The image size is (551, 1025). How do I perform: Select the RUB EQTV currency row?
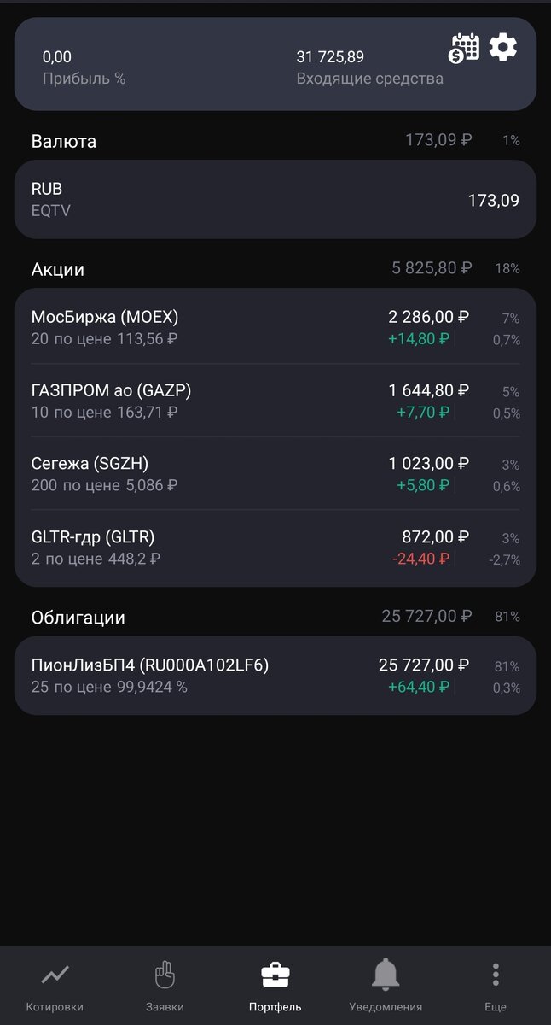pos(275,199)
